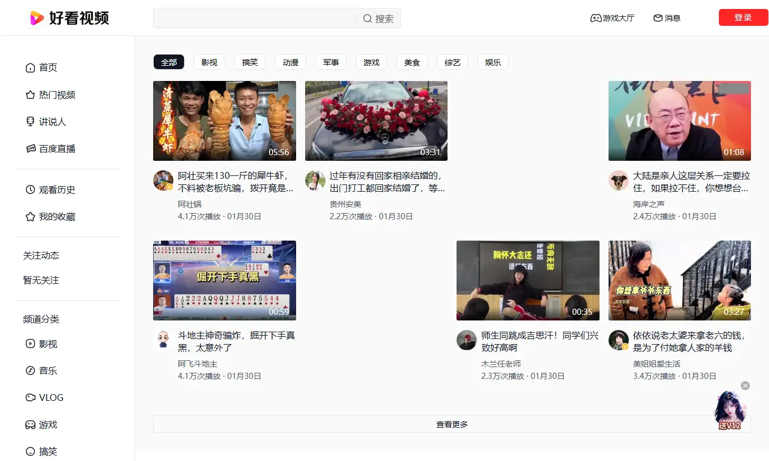The height and width of the screenshot is (461, 769).
Task: Switch to 搞笑 category tab
Action: [x=250, y=62]
